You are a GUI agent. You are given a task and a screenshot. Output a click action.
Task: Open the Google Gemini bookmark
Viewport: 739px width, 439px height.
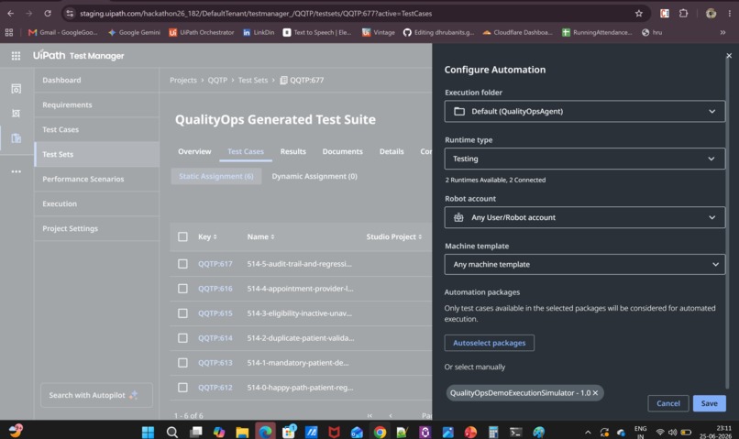click(134, 32)
